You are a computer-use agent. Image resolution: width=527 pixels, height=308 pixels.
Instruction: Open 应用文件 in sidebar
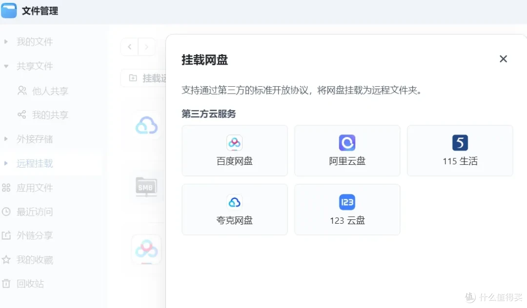tap(35, 188)
